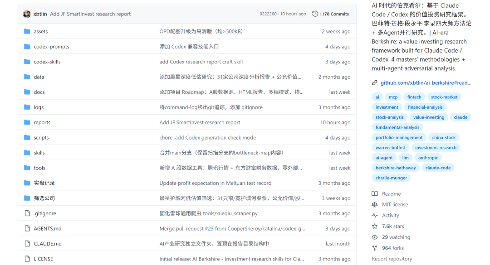Open commit '添加 Codex 兼容技能入口'
The height and width of the screenshot is (265, 490).
point(189,47)
